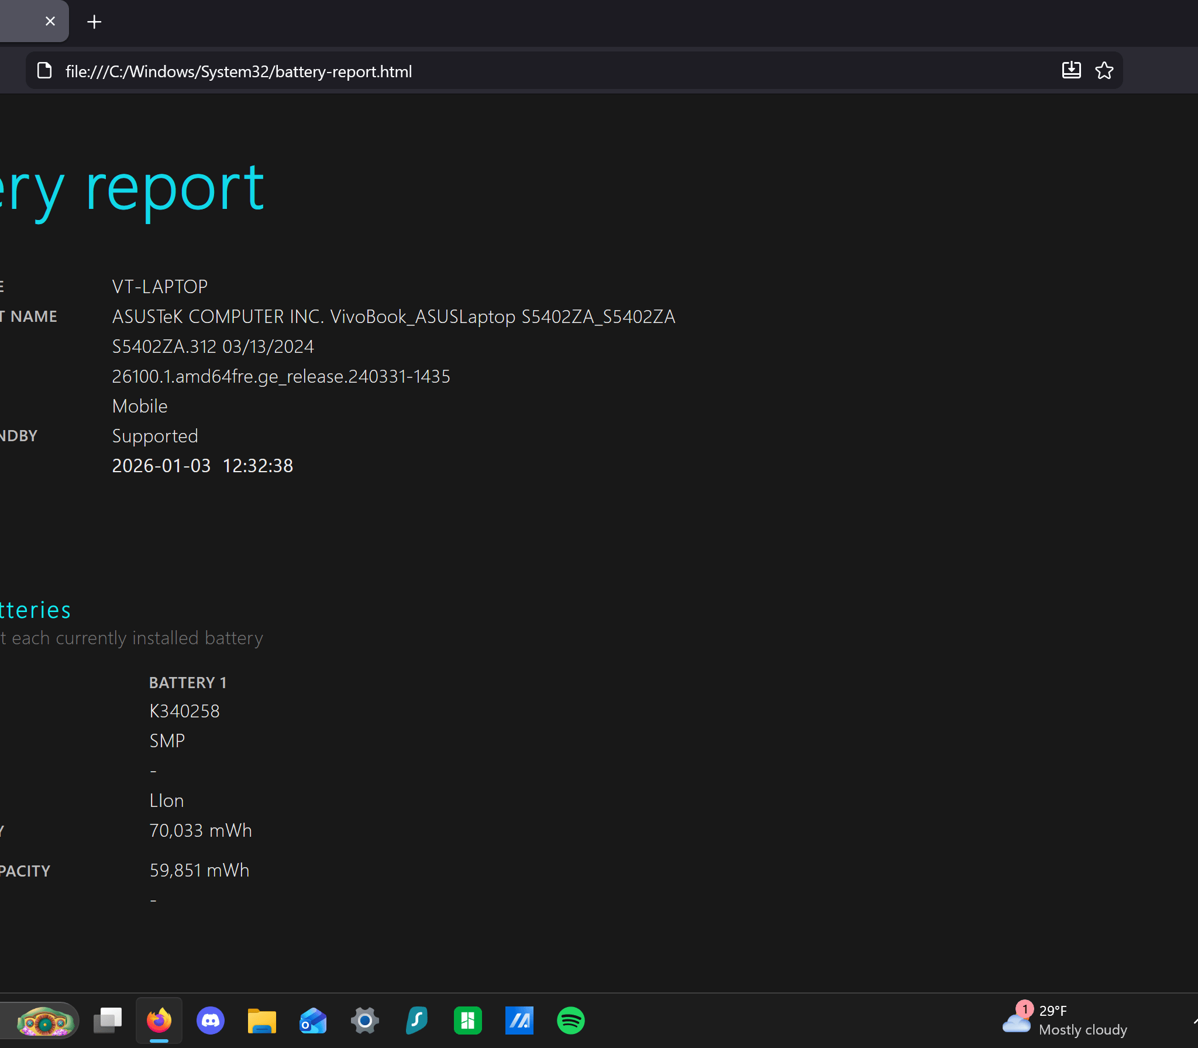Close the current browser tab
This screenshot has width=1198, height=1048.
50,22
